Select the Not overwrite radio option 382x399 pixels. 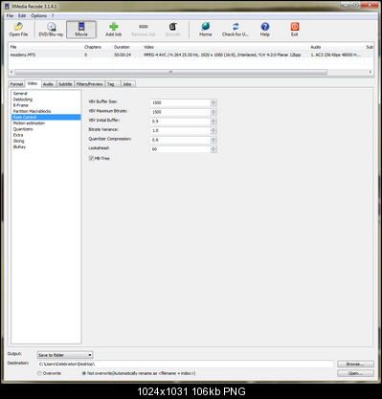(x=84, y=373)
